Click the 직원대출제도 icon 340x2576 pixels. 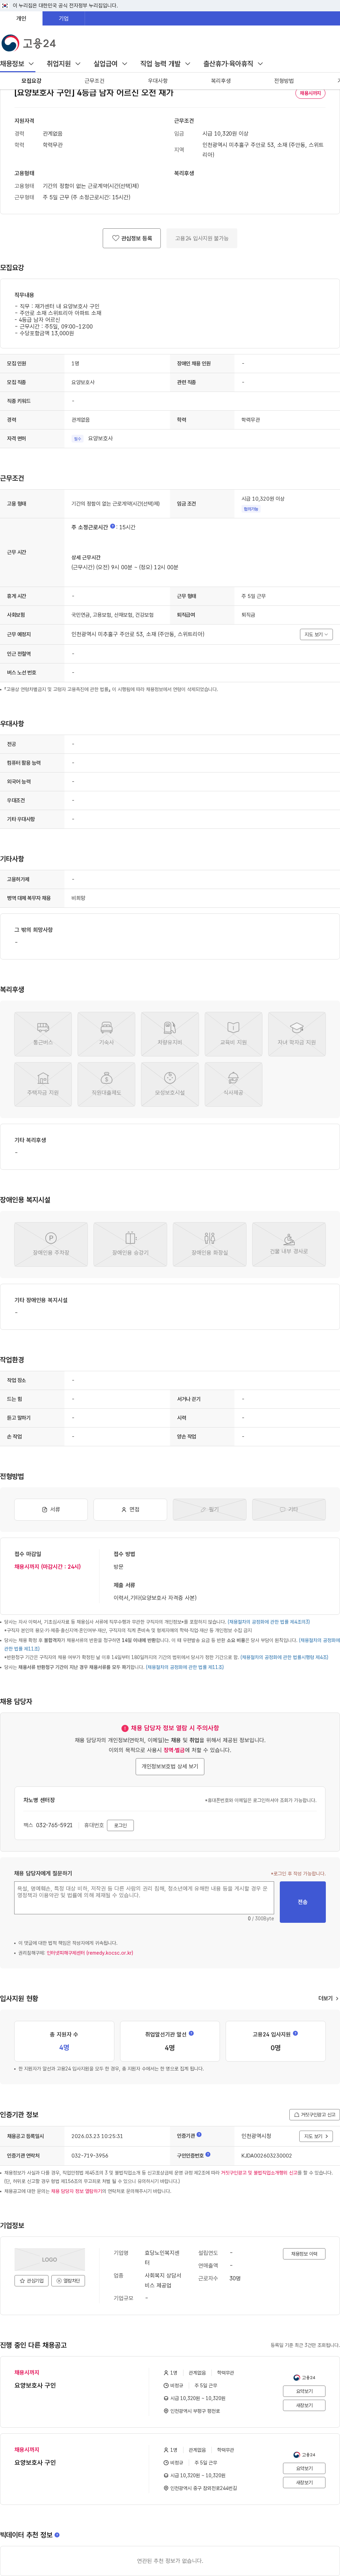tap(106, 1084)
